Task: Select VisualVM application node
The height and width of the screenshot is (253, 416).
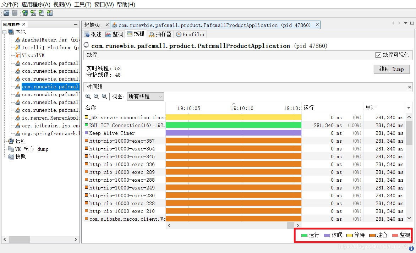Action: 30,55
